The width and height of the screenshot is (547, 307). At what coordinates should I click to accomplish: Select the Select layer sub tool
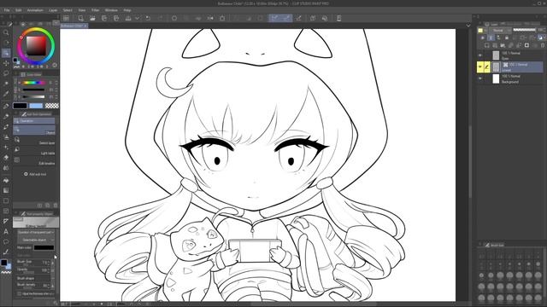pyautogui.click(x=34, y=141)
